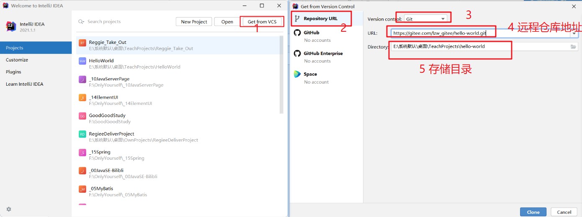
Task: Open _15Spring project entry
Action: (180, 155)
